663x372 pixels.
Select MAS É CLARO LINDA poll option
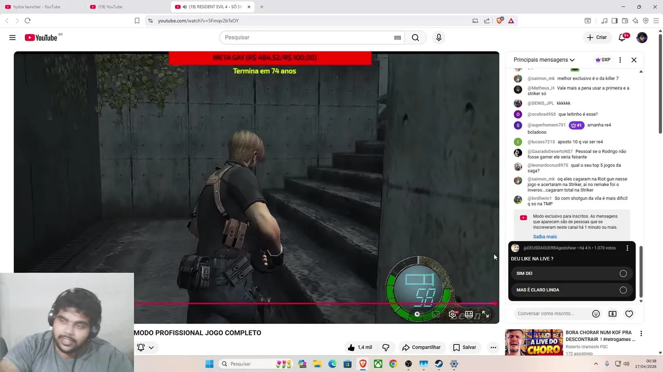[x=572, y=290]
